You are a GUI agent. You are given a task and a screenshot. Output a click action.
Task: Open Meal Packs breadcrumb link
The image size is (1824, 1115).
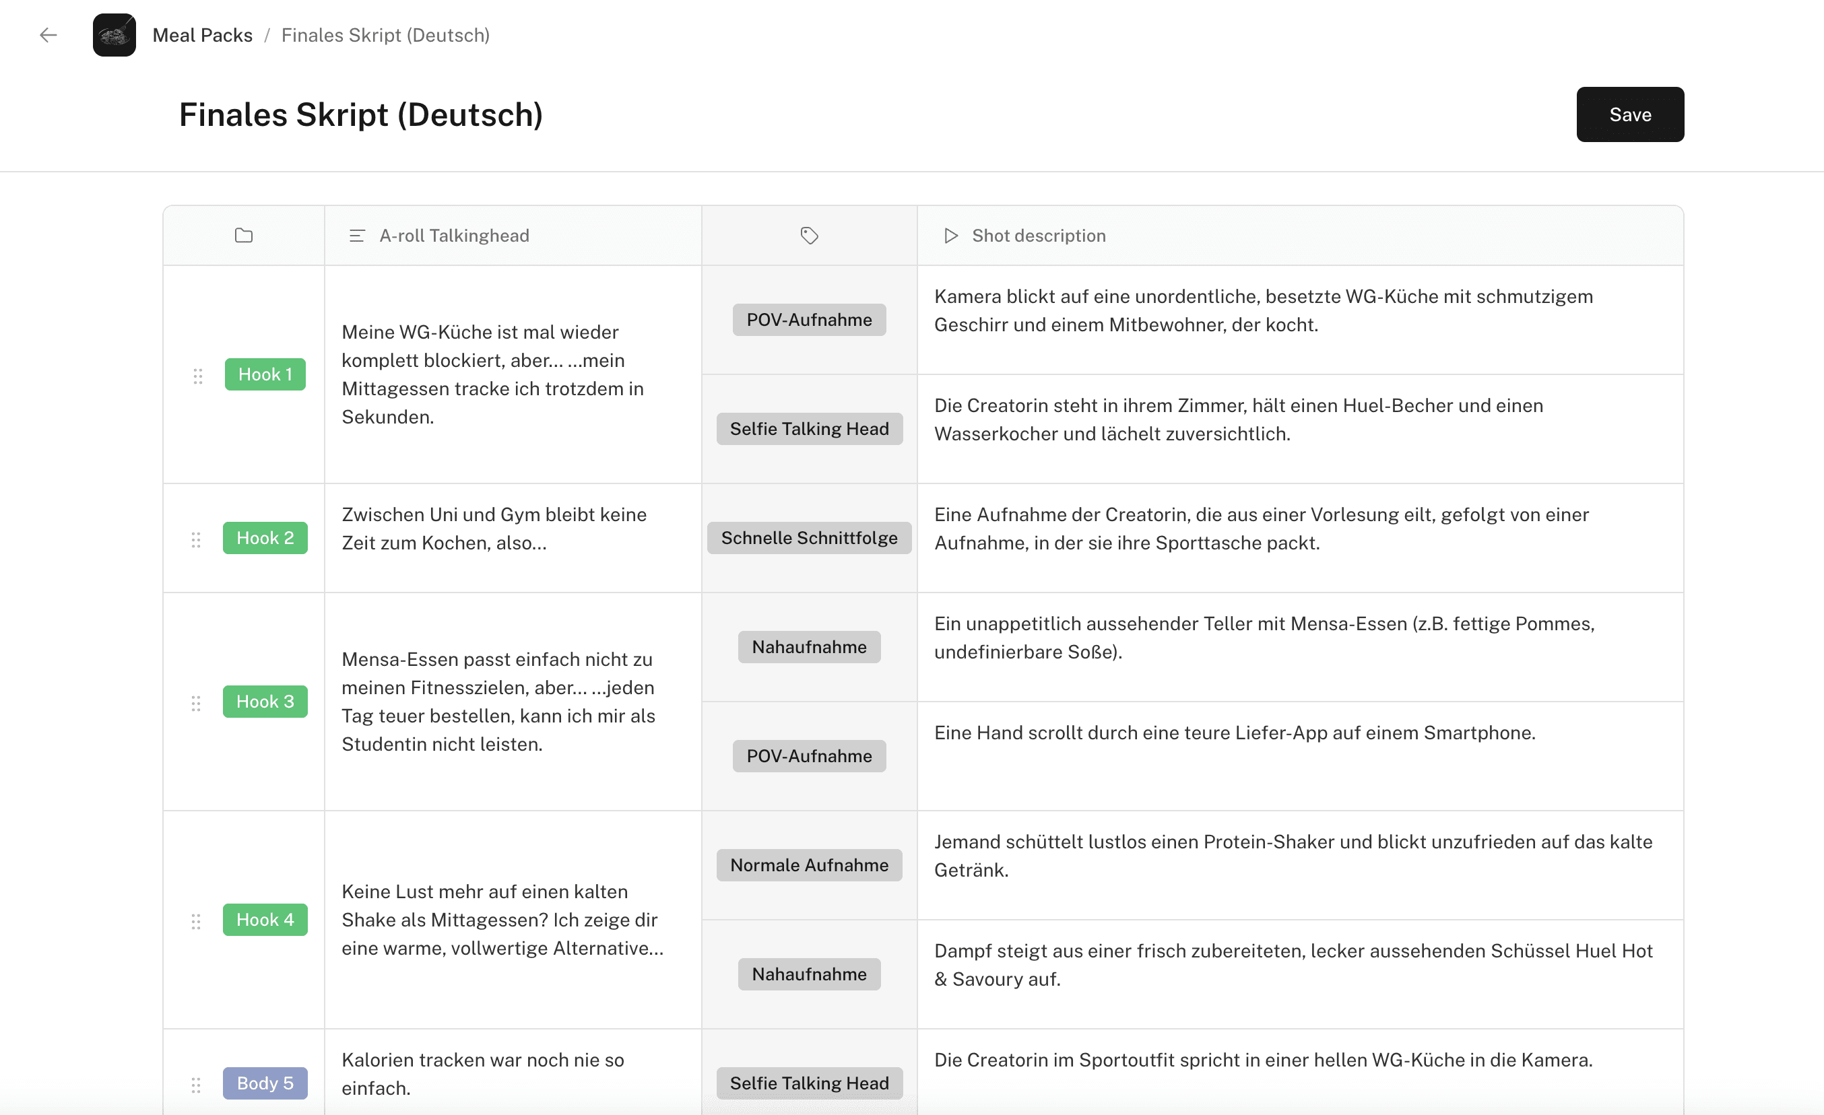[202, 35]
